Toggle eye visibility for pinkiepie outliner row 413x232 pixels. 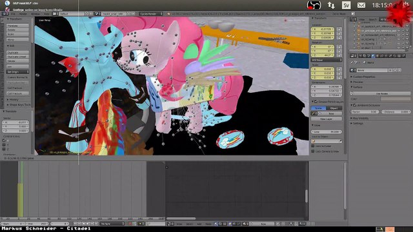click(399, 31)
